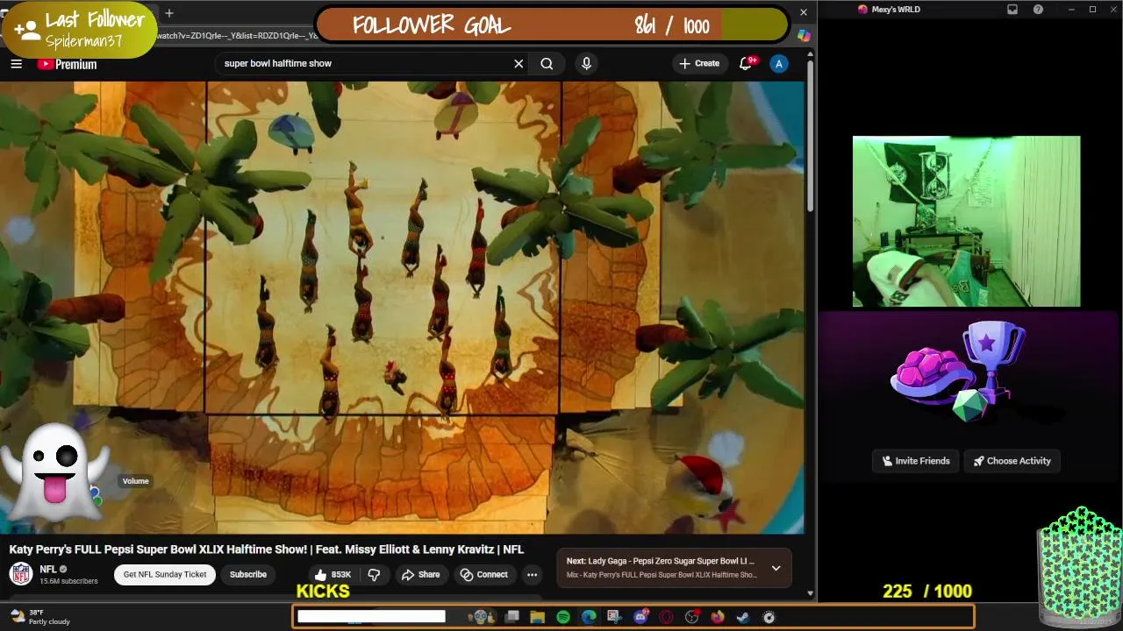Screen dimensions: 1123x631
Task: Open Snipping Tool from the taskbar
Action: [x=614, y=617]
